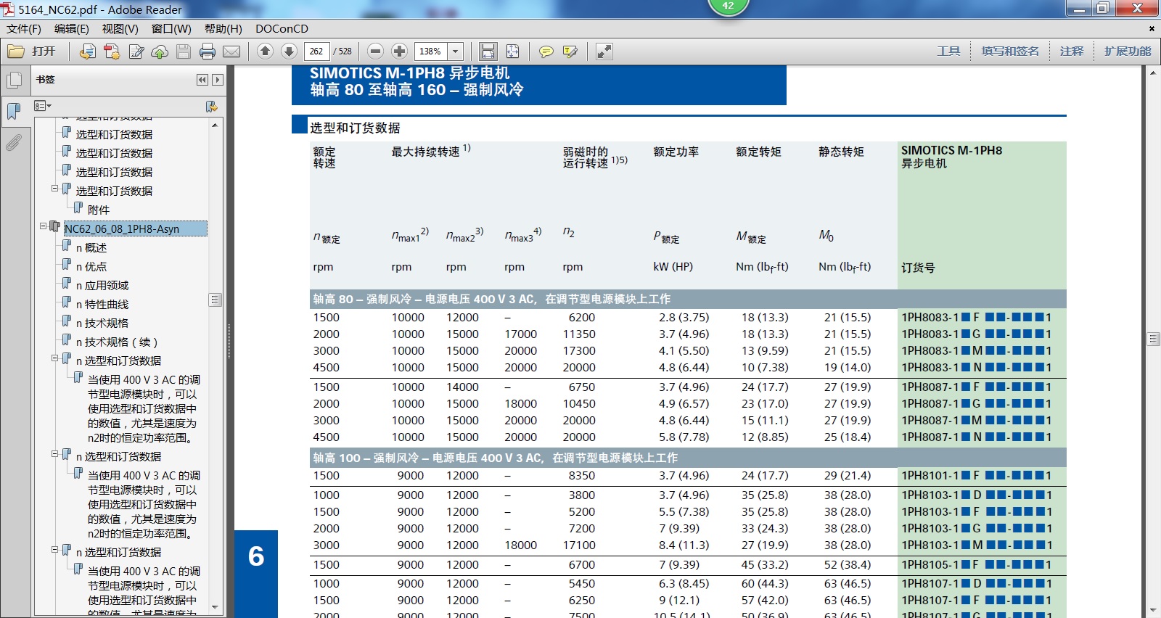Jump to the n 应用领域 bookmark

102,286
